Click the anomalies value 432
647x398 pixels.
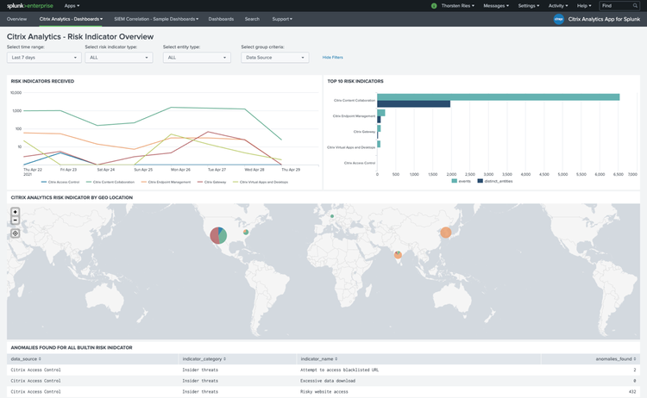coord(632,392)
